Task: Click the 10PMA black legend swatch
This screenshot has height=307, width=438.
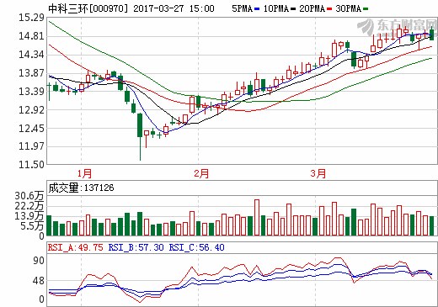Action: pos(293,9)
